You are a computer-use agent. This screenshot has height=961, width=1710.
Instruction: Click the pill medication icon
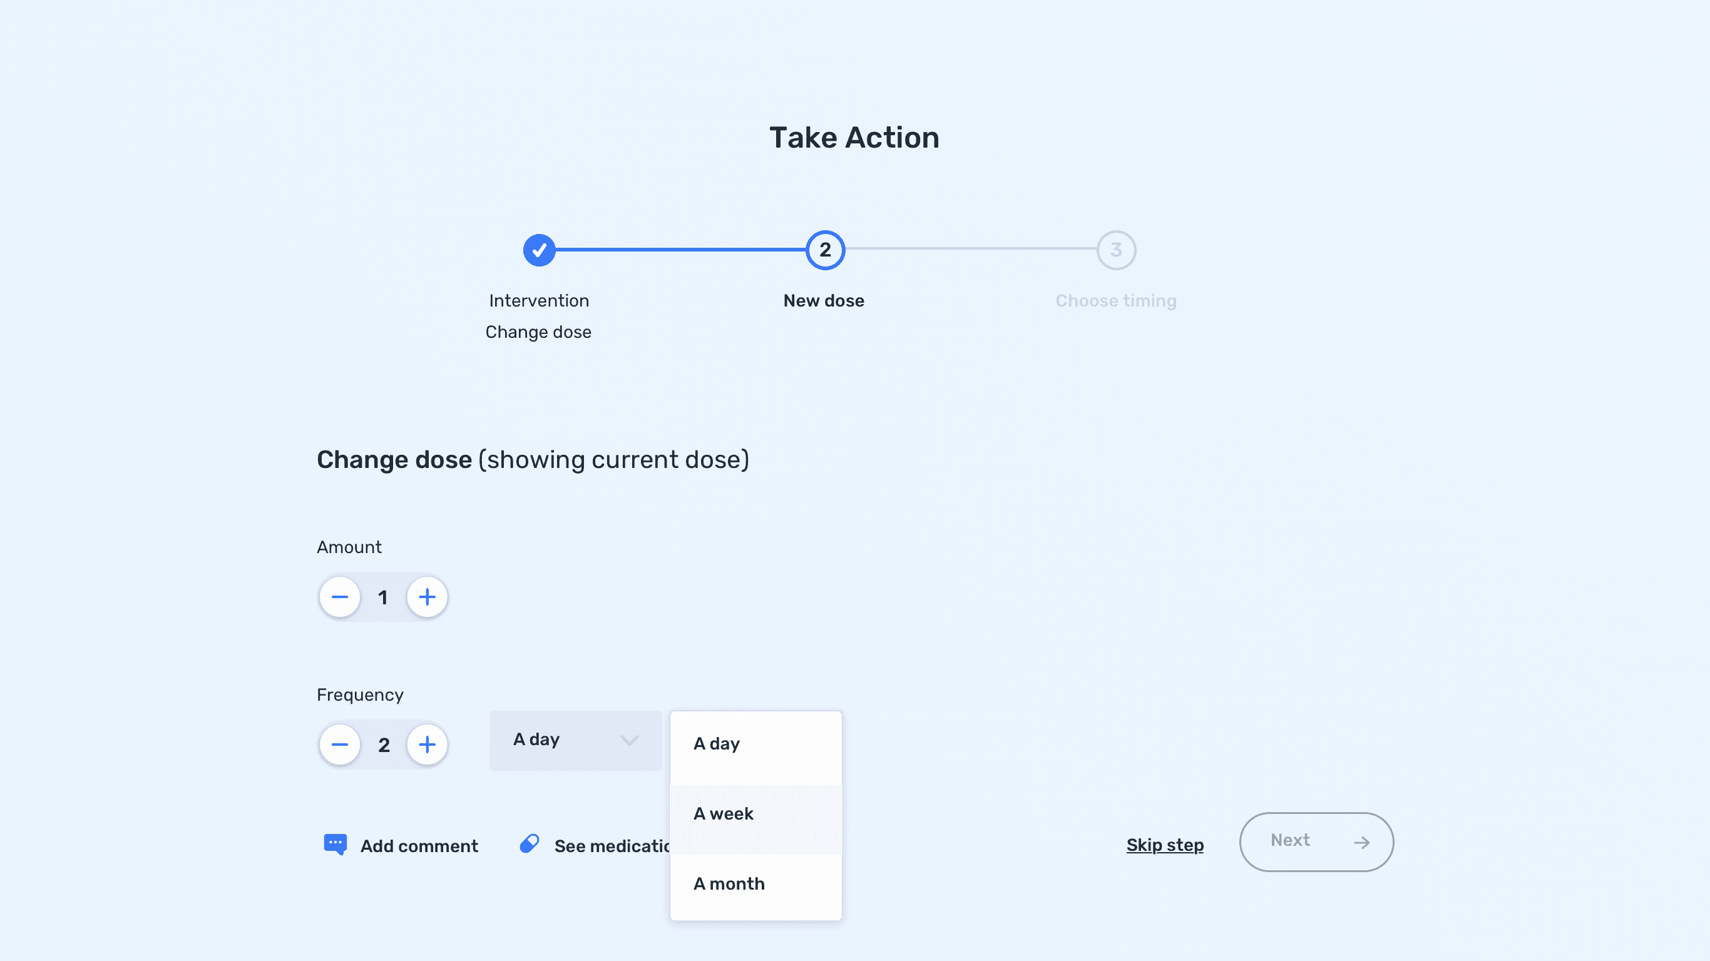(x=529, y=843)
